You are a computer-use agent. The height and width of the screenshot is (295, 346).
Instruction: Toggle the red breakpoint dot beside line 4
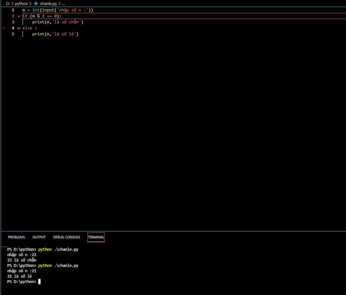pos(4,28)
